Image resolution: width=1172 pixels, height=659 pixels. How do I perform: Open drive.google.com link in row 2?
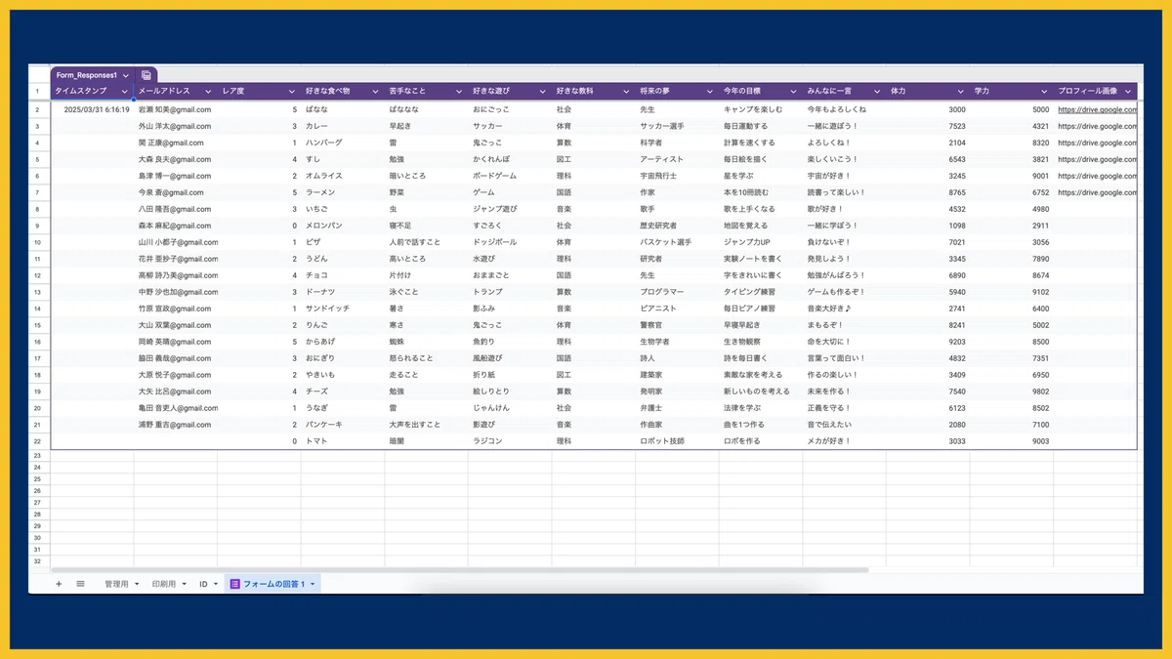click(1097, 109)
